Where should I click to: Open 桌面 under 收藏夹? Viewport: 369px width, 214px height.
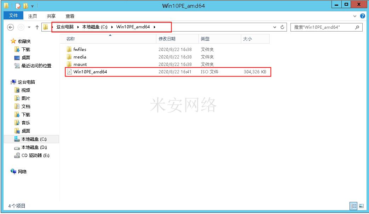pos(26,57)
